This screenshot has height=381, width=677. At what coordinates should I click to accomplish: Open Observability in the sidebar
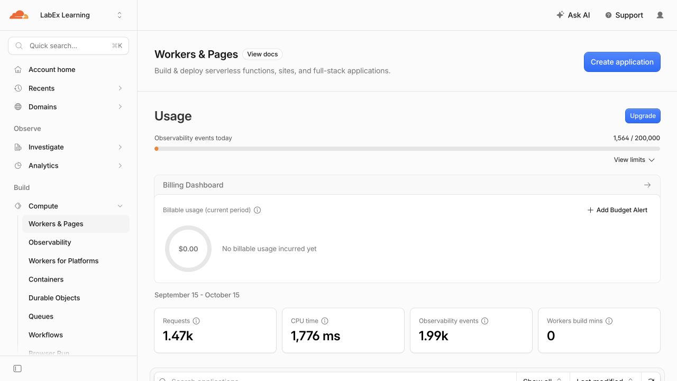[76, 242]
